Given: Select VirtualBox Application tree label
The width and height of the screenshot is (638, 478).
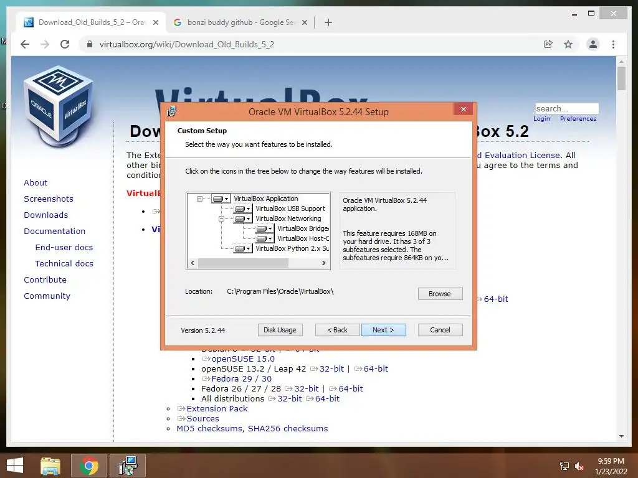Looking at the screenshot, I should click(265, 199).
